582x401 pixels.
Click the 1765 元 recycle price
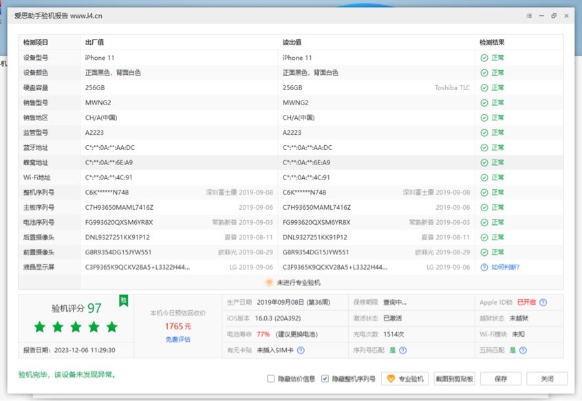coord(177,327)
